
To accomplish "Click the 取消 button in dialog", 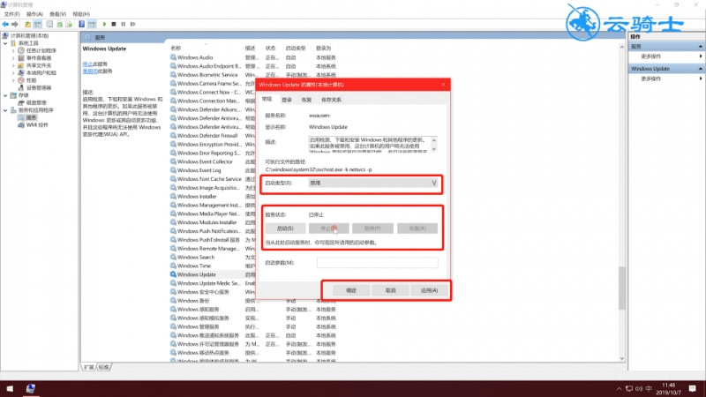I will [390, 290].
